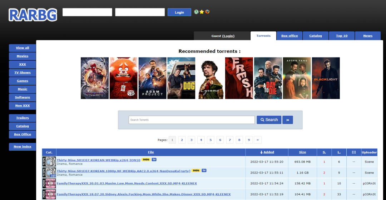Click the Firefox icon in header
Screen dimensions: 386x200
pos(207,11)
